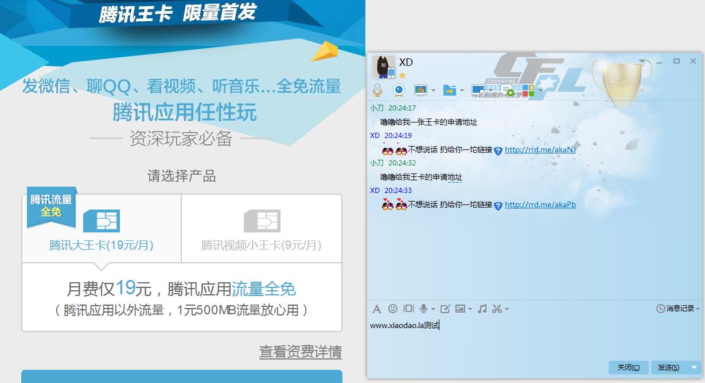Expand the voice message dropdown arrow
The width and height of the screenshot is (705, 383).
[433, 309]
